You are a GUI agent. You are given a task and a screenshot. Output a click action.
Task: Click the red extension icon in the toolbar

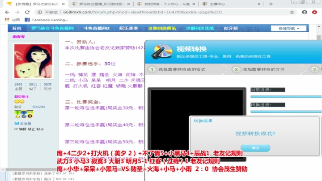(314, 12)
